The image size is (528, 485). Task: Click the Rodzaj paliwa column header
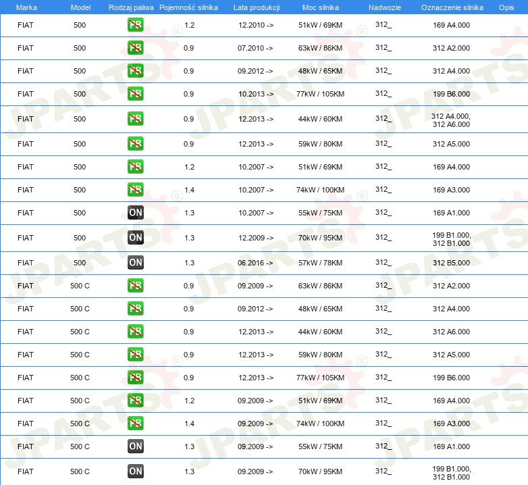[131, 7]
